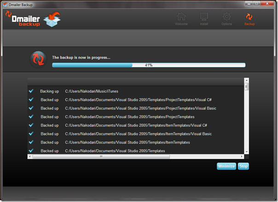Viewport: 278px width, 202px height.
Task: Open the Options gear icon
Action: pyautogui.click(x=226, y=17)
